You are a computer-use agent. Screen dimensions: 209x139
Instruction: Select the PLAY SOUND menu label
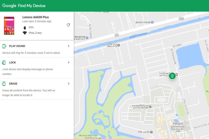tap(17, 46)
